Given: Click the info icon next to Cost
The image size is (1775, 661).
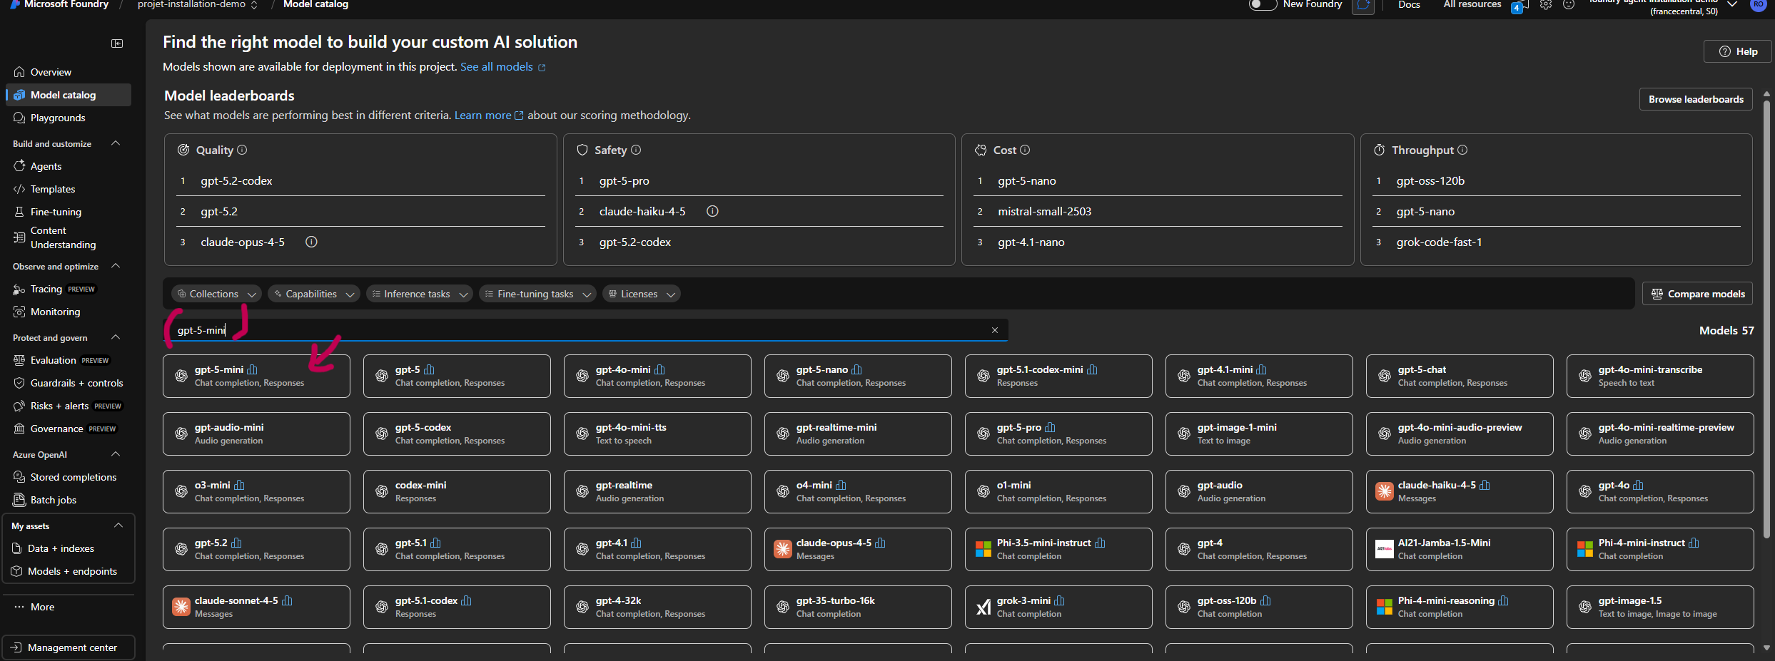Looking at the screenshot, I should (x=1025, y=150).
